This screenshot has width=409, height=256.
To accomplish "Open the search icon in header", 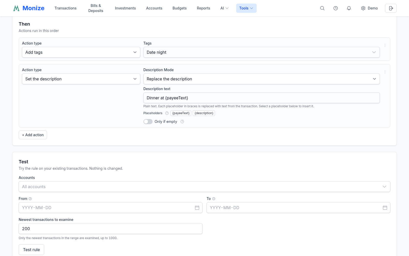I will pos(322,8).
